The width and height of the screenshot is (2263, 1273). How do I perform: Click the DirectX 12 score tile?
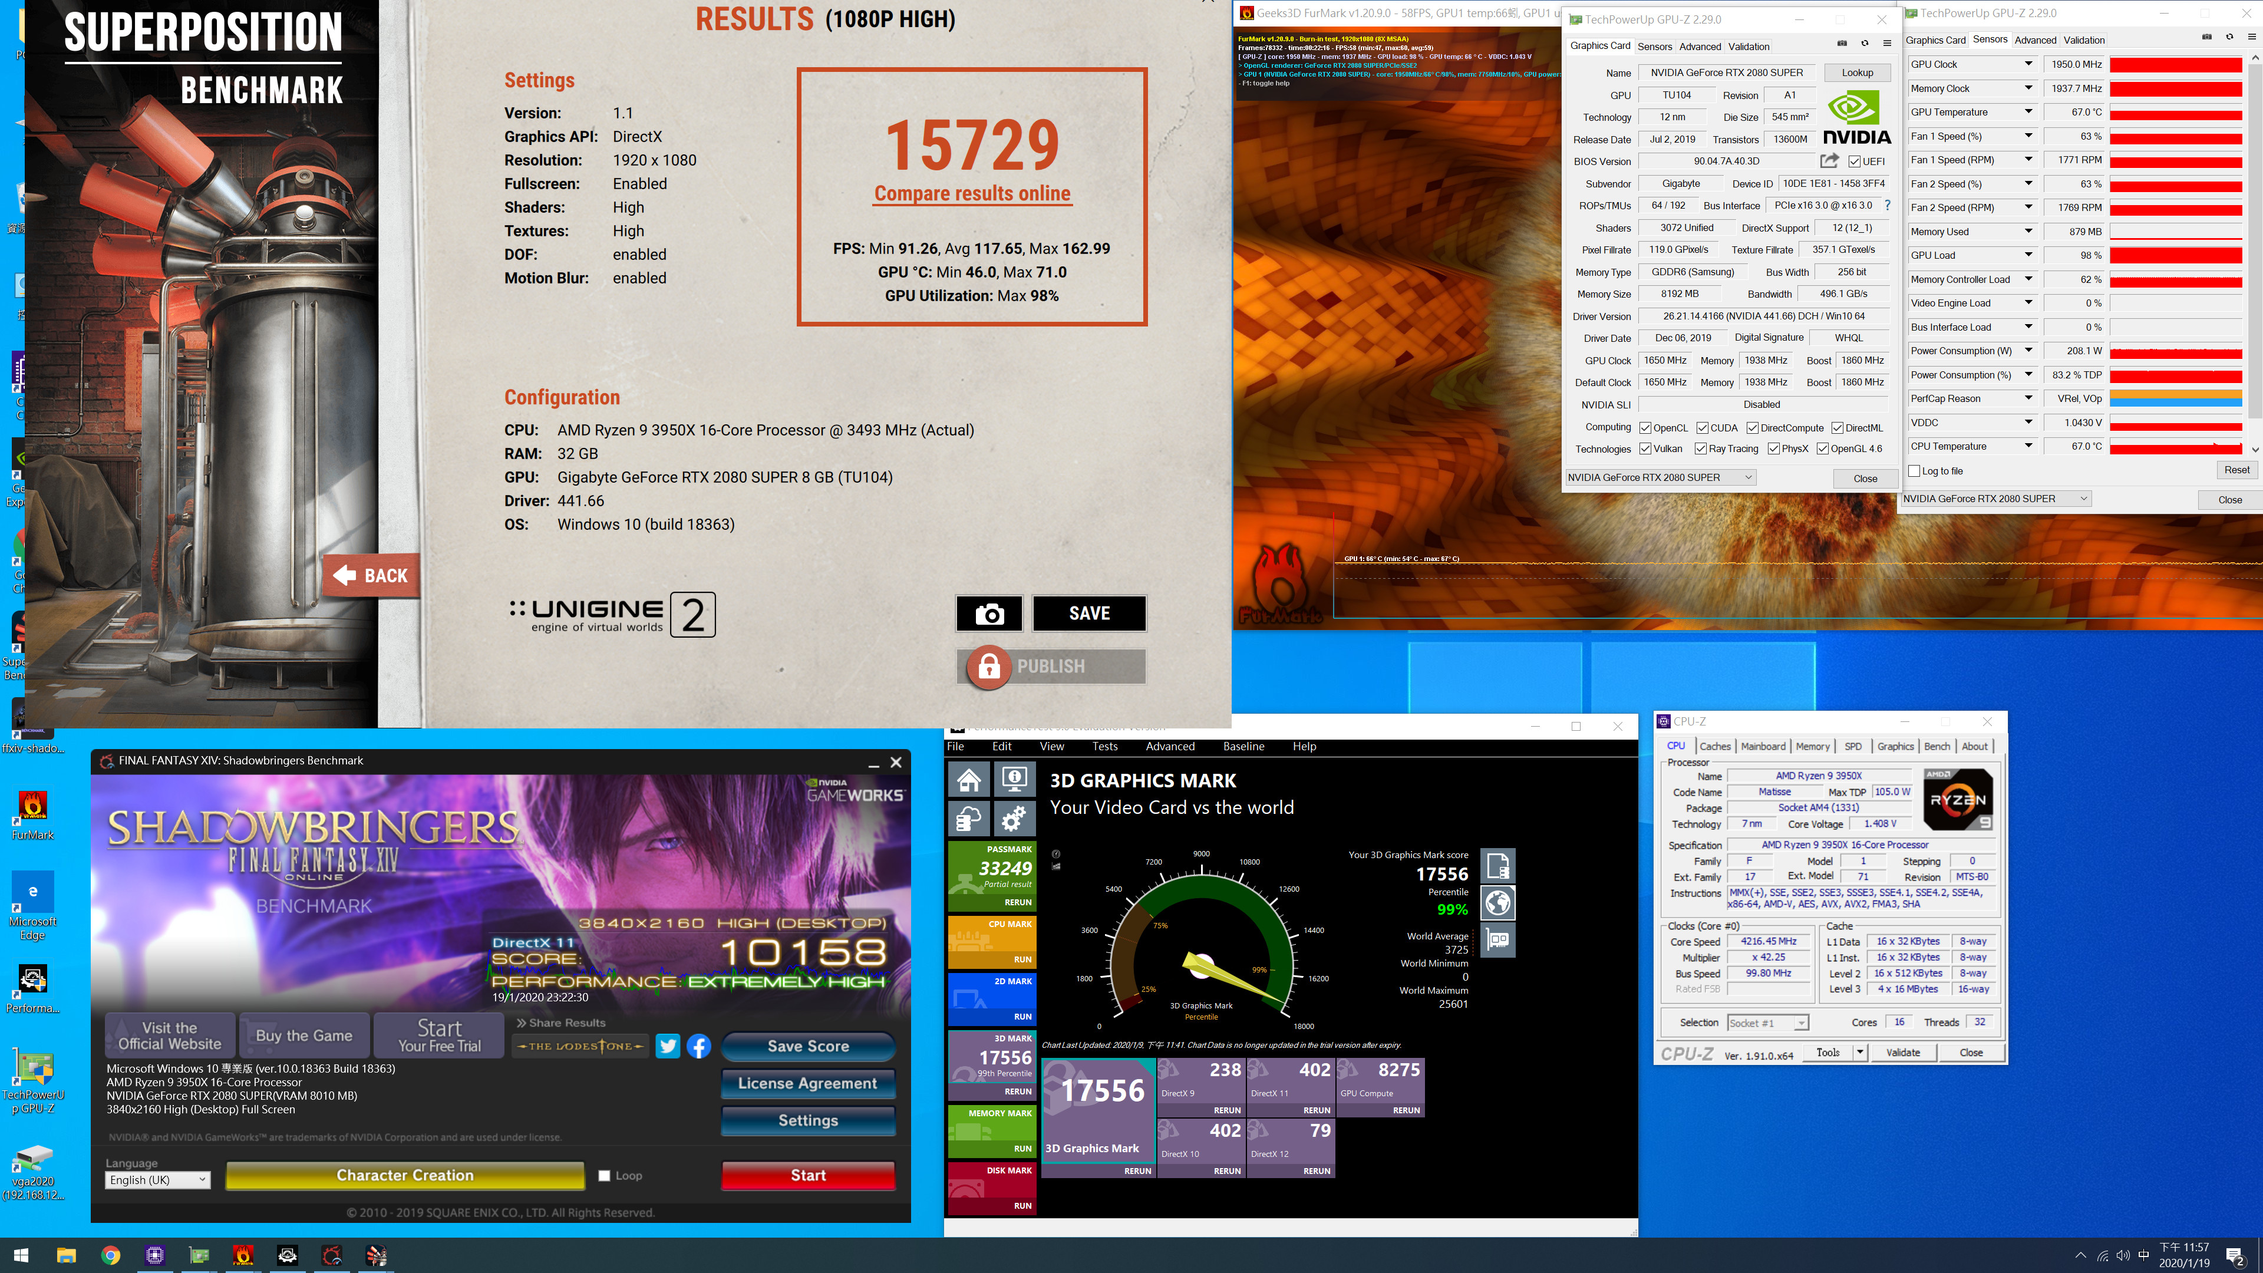coord(1291,1147)
